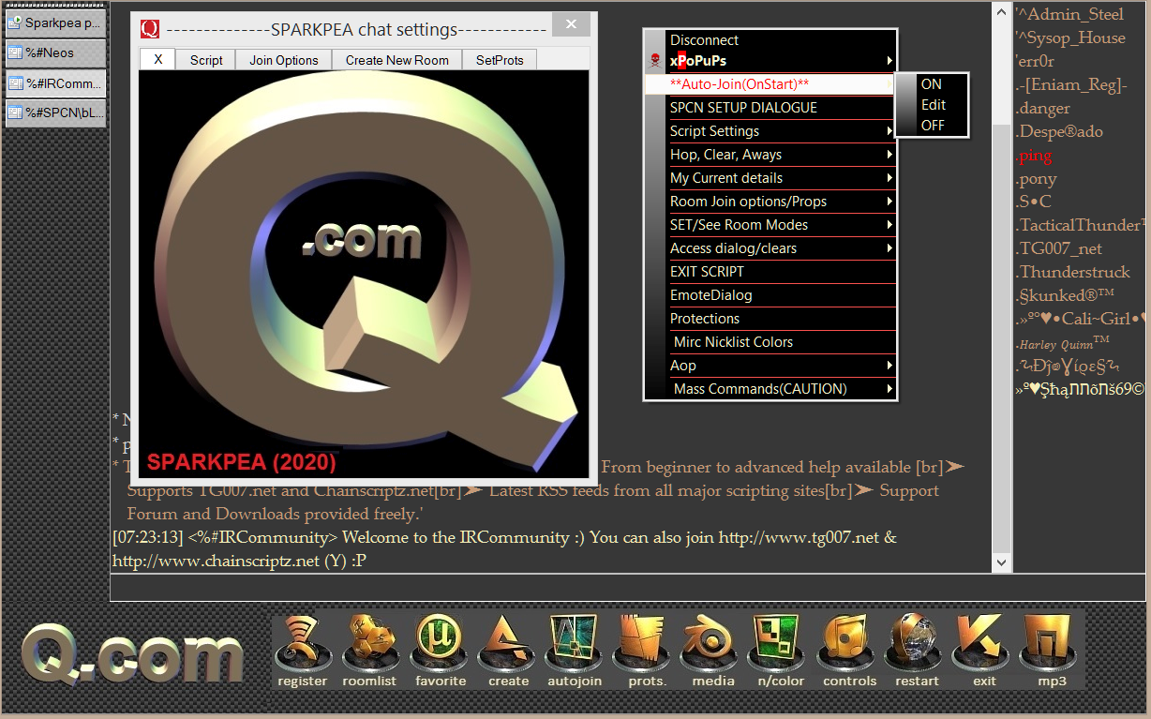Expand SET/See Room Modes submenu
The height and width of the screenshot is (719, 1151).
[770, 224]
